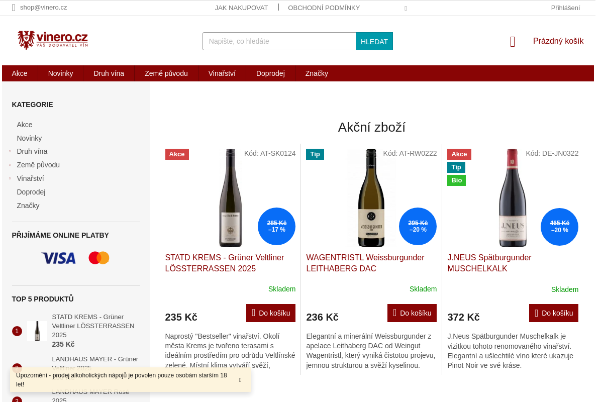The height and width of the screenshot is (402, 603).
Task: Click the Visa payment logo
Action: coord(58,258)
